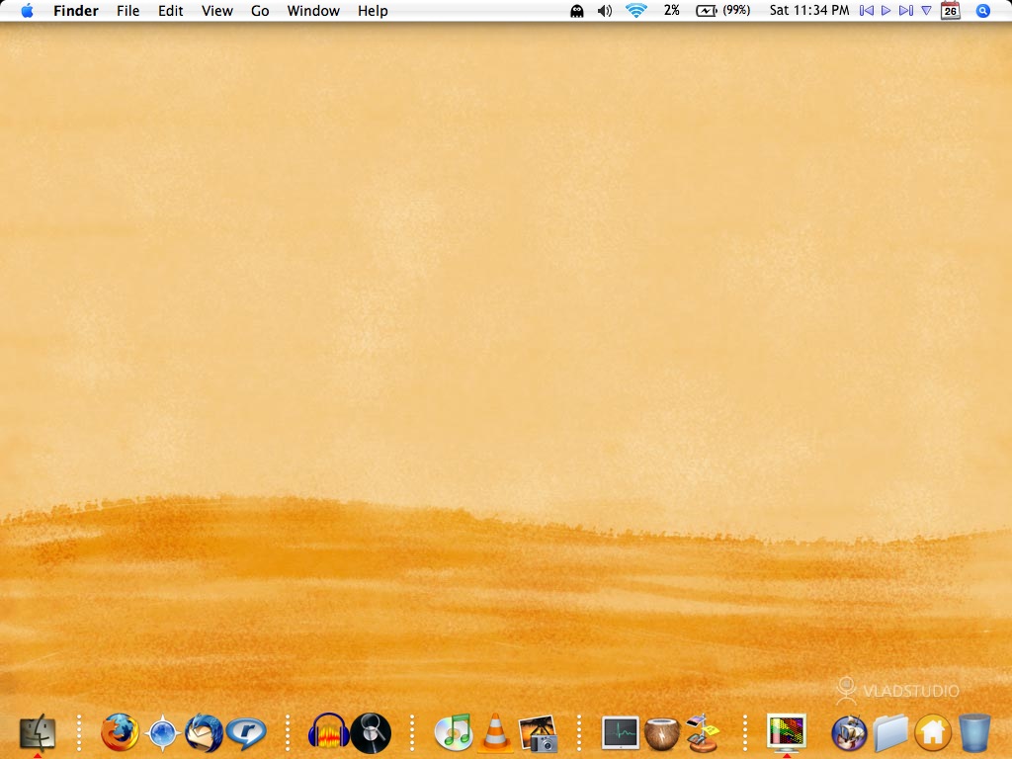1012x759 pixels.
Task: Open the Go menu
Action: point(260,11)
